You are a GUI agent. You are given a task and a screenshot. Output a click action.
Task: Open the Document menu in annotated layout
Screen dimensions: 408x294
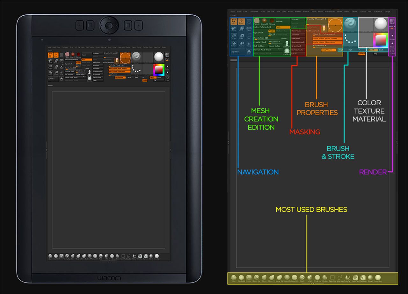254,11
